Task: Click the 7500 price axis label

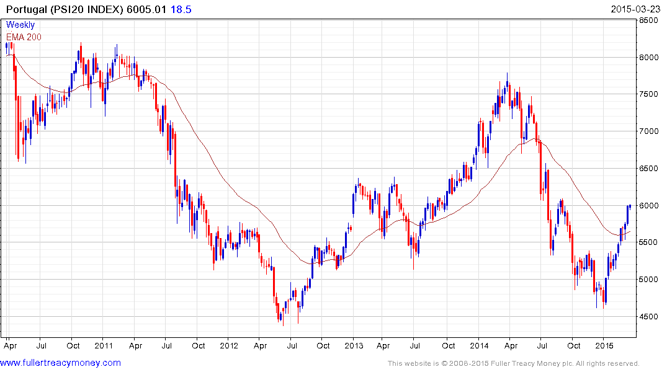Action: coord(649,94)
